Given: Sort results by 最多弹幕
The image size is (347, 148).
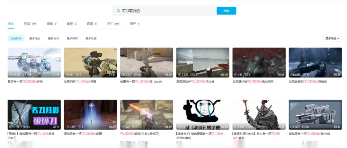Looking at the screenshot, I should pos(72,39).
